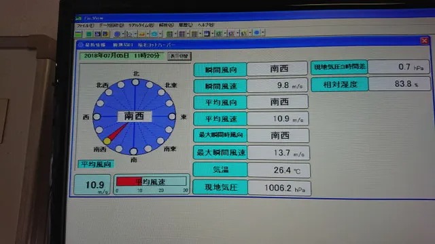Click the orange arrow toolbar icon
The width and height of the screenshot is (435, 244).
(x=141, y=34)
